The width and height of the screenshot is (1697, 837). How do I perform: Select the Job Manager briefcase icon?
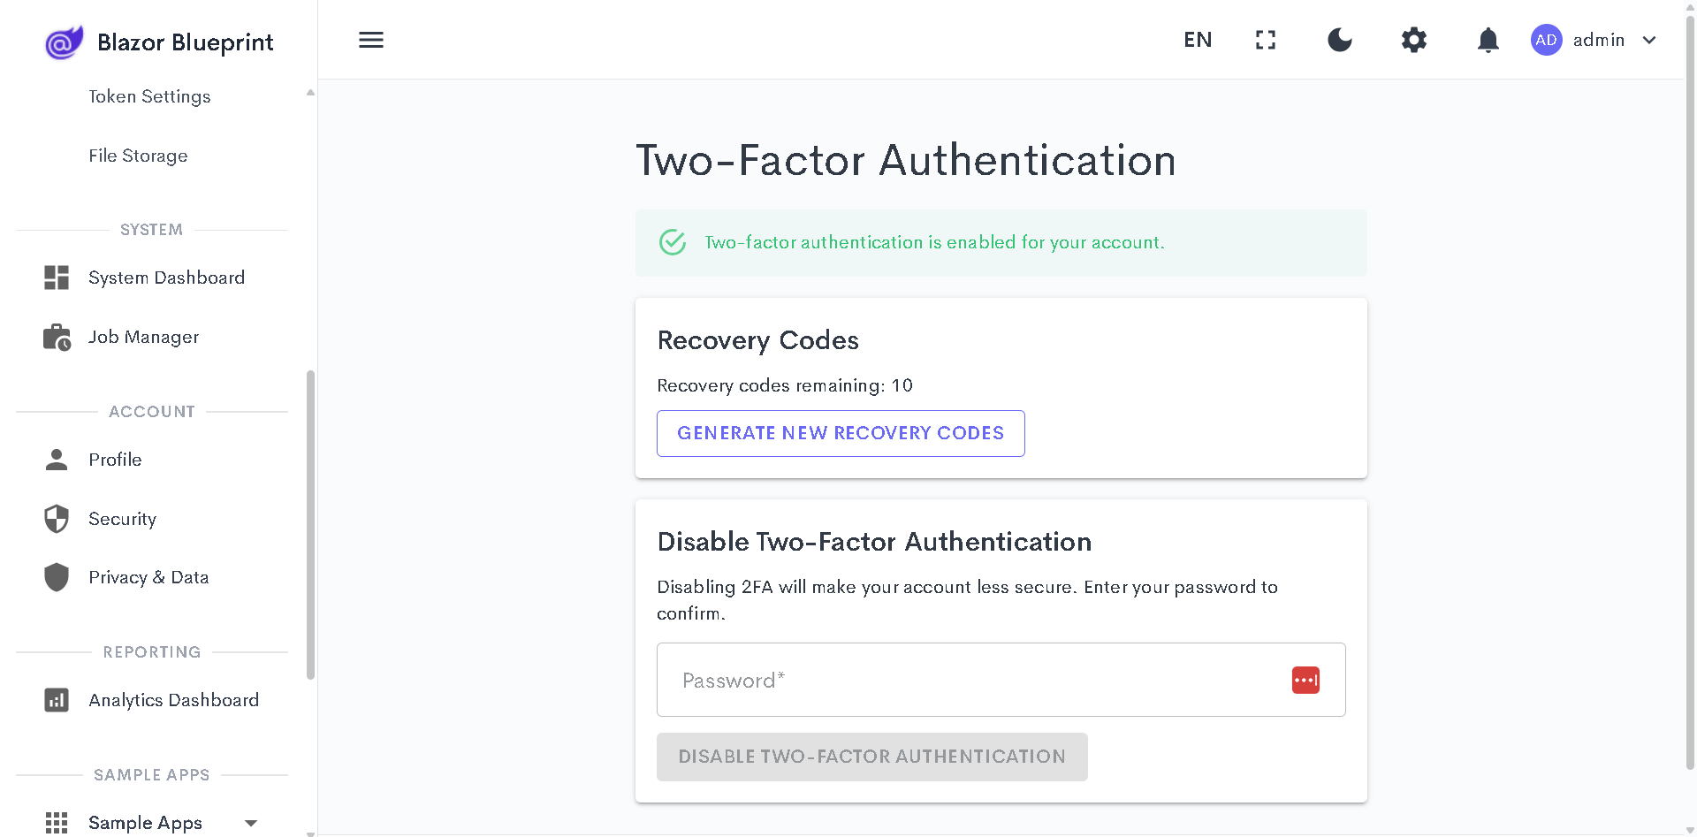point(57,337)
